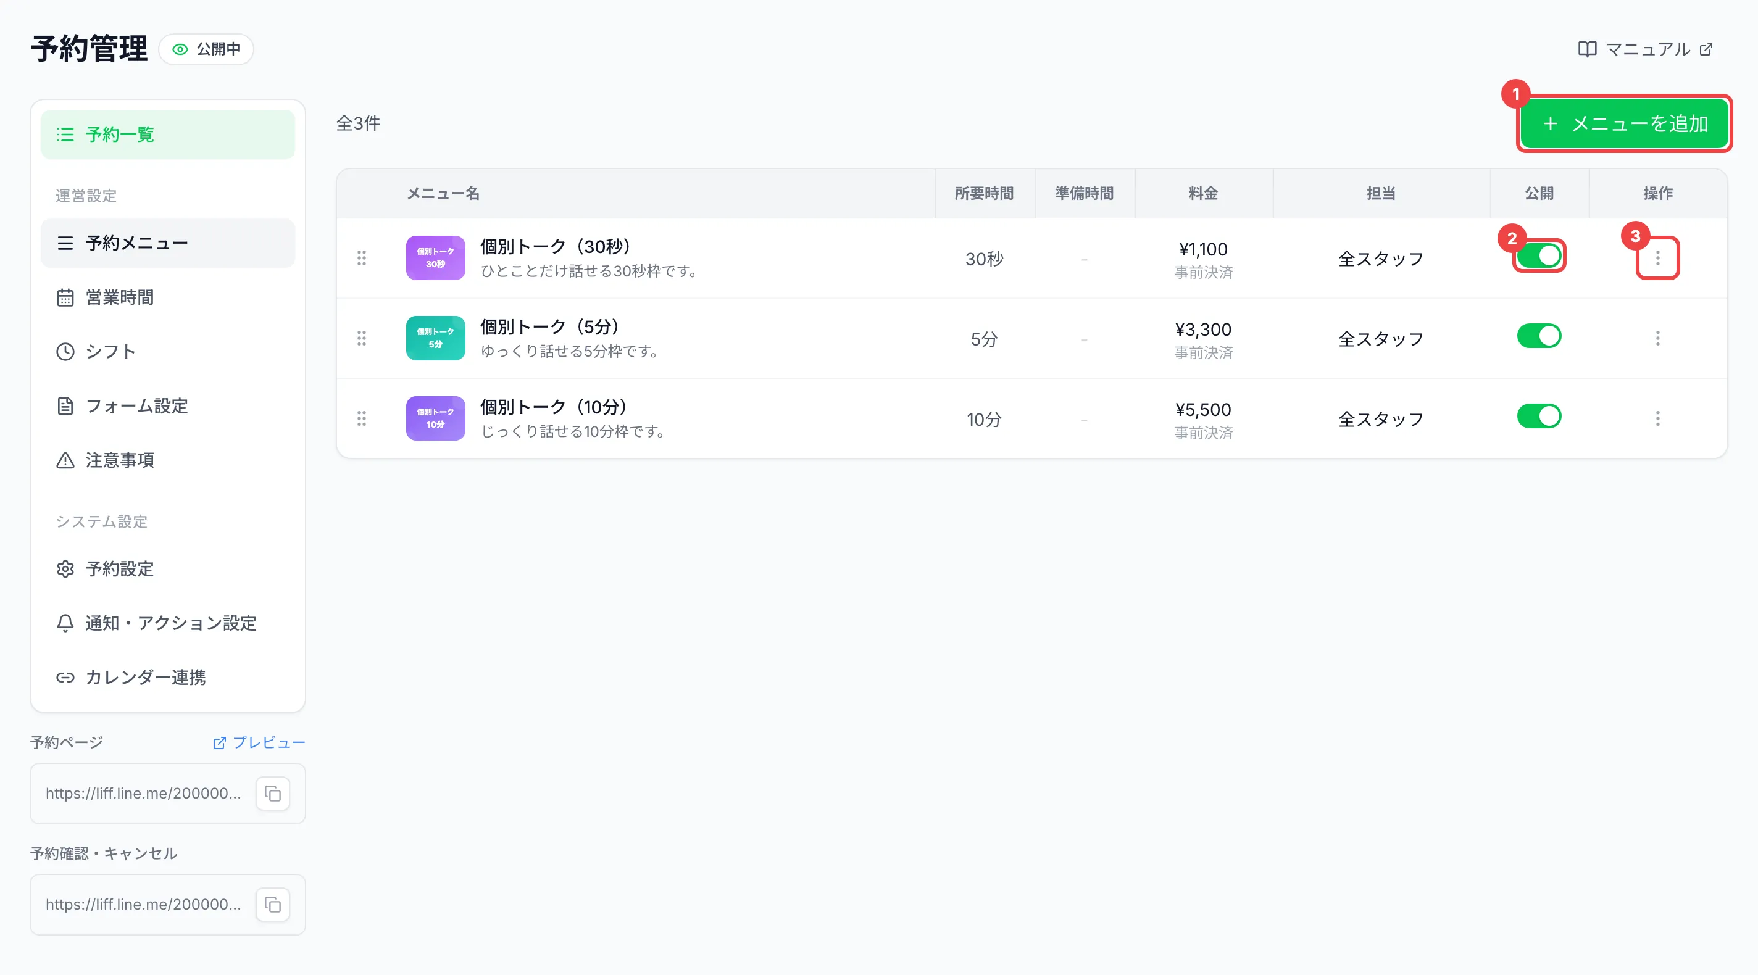Open 営業時間 settings in sidebar

tap(167, 297)
